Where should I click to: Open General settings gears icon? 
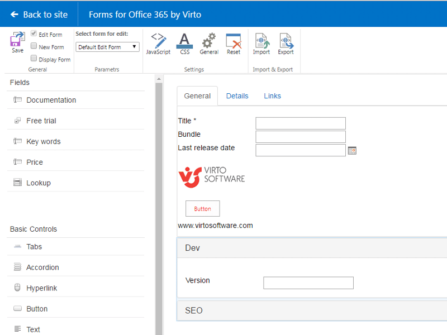tap(208, 40)
